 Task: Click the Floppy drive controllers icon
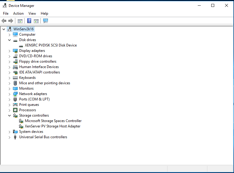(15, 61)
